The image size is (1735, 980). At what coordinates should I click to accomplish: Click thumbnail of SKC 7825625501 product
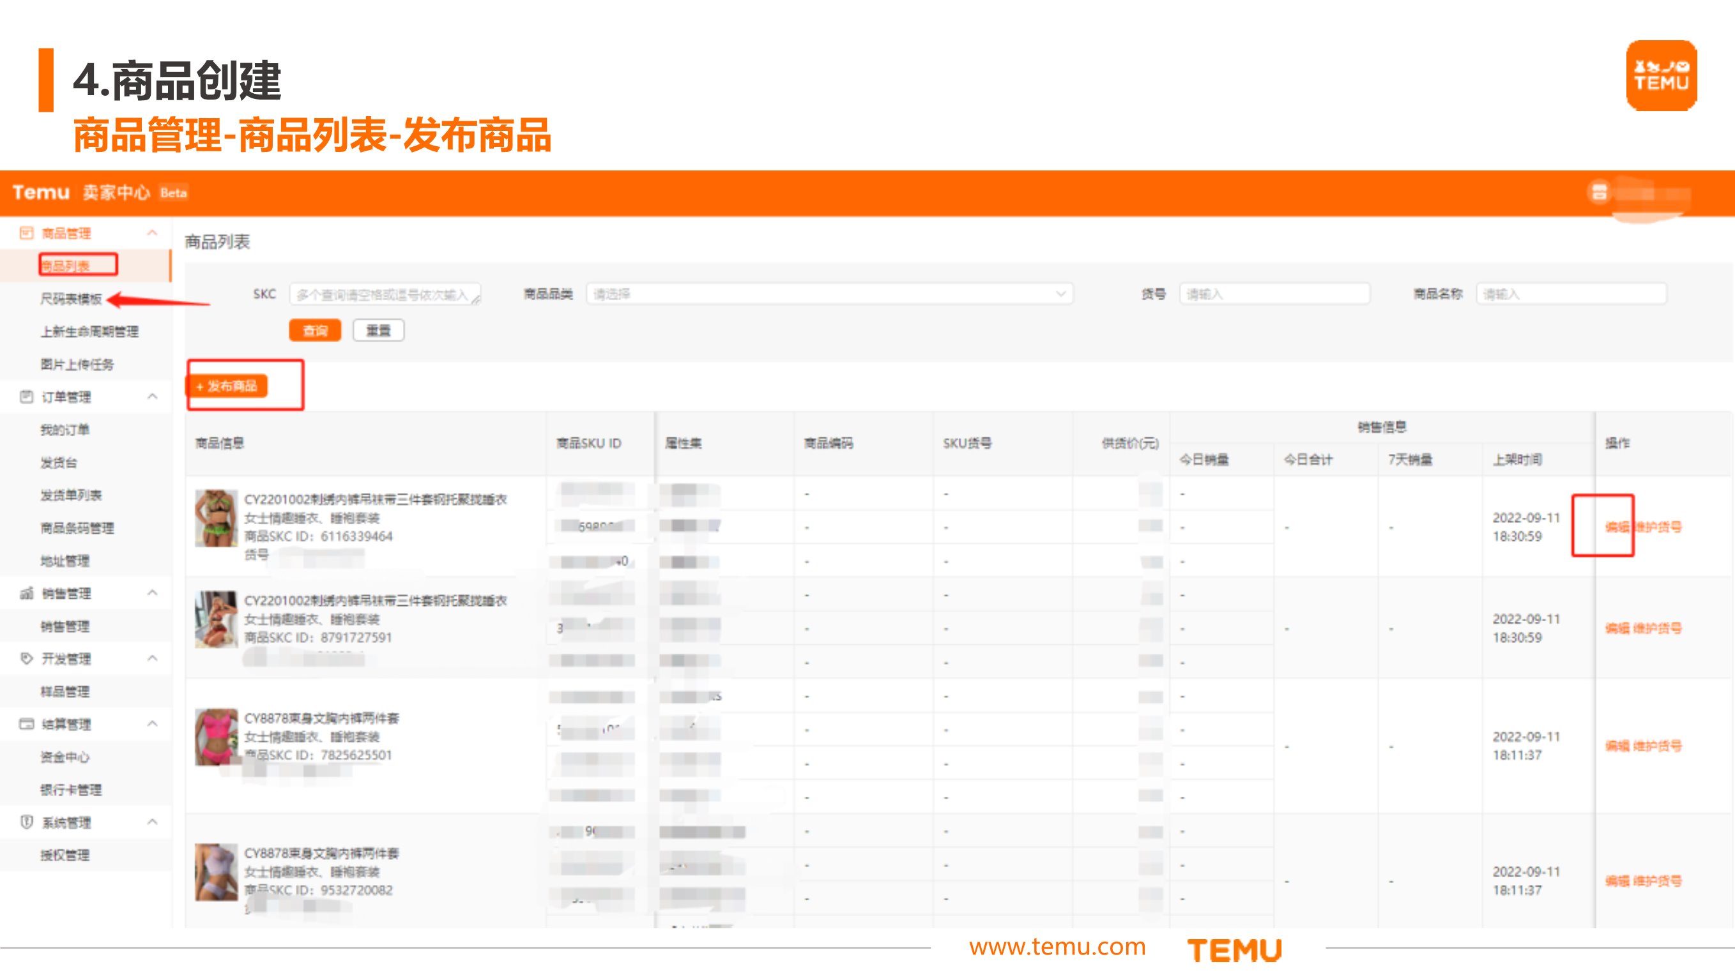coord(216,737)
